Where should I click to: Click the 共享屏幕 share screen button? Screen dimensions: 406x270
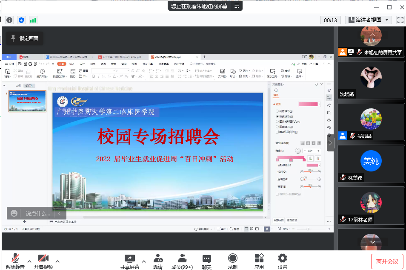tap(129, 261)
